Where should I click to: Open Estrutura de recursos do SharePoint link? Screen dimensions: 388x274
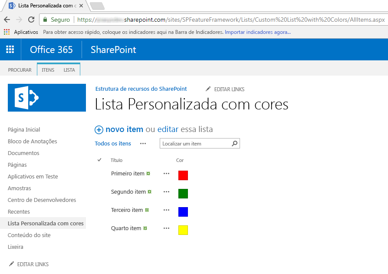coord(141,89)
